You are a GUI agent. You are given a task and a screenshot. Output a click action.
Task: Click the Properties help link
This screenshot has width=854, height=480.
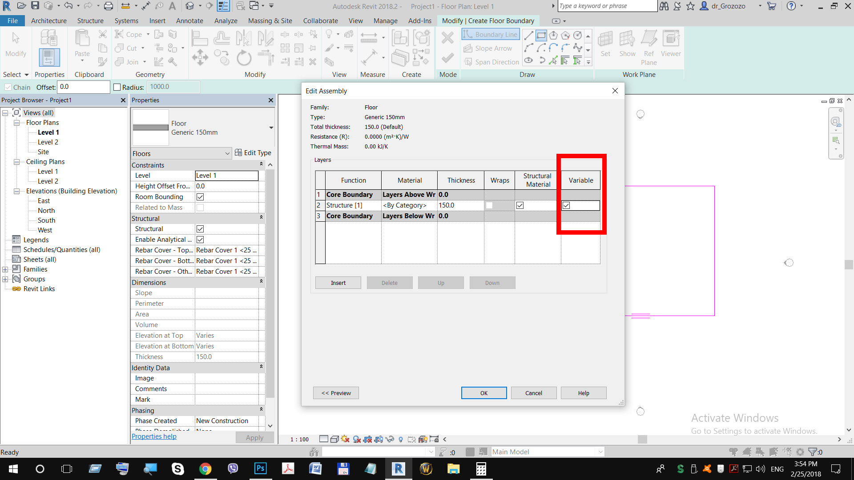154,436
